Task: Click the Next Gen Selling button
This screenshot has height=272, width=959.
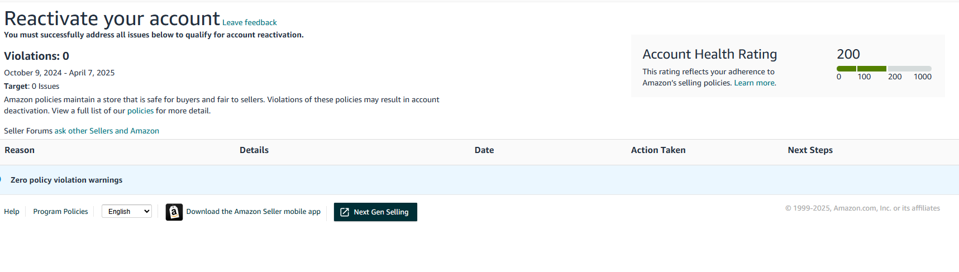Action: (375, 212)
